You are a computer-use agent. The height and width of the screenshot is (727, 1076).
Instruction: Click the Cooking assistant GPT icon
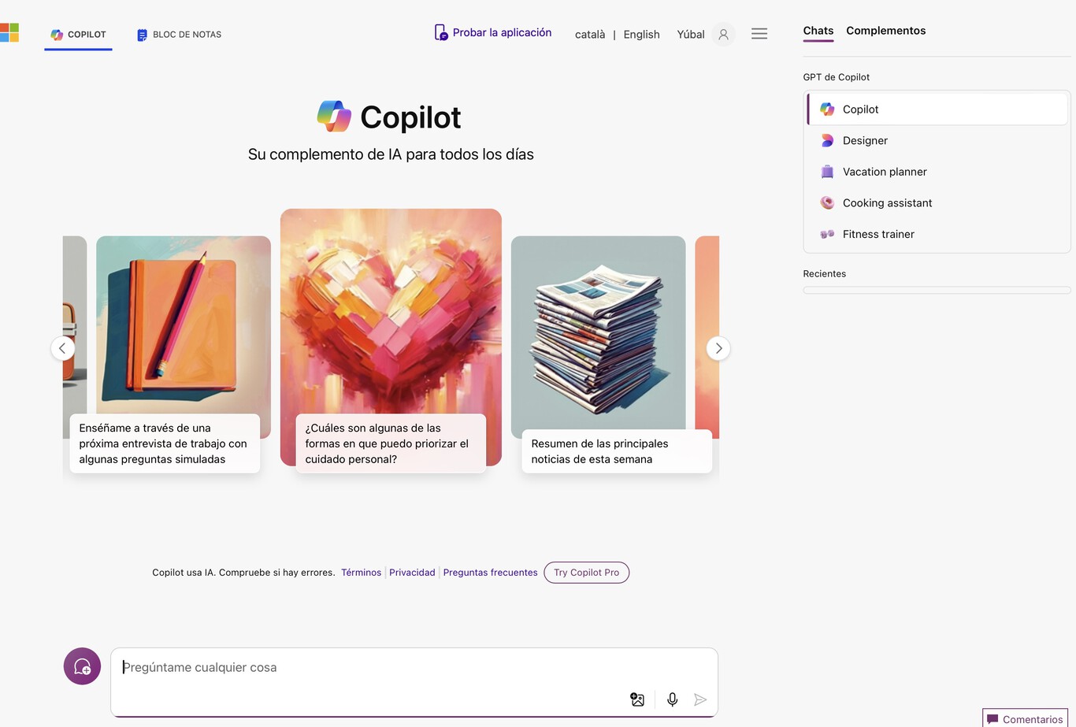click(827, 202)
